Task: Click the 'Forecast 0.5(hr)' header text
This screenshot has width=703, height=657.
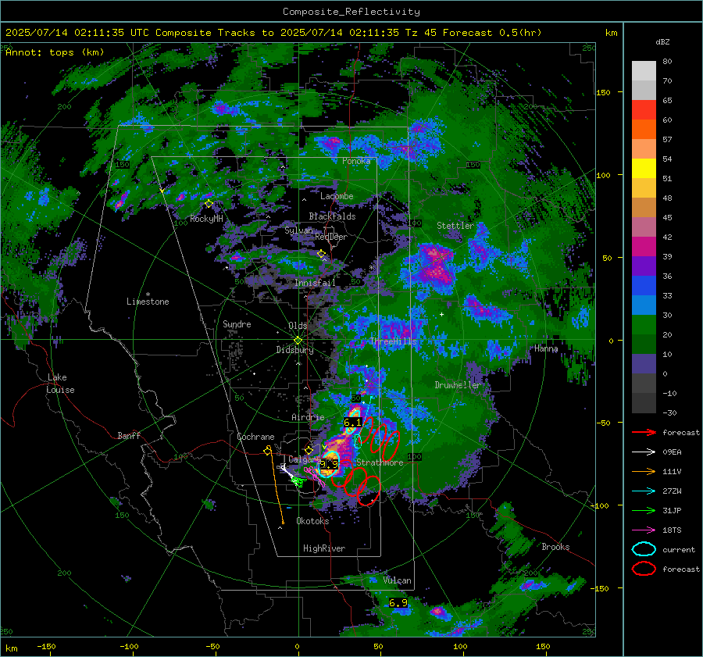Action: (492, 33)
